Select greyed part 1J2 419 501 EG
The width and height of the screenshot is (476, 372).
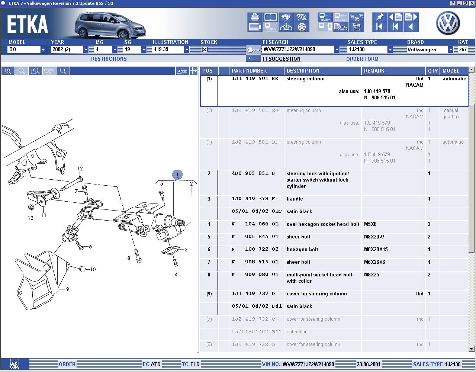pyautogui.click(x=255, y=110)
